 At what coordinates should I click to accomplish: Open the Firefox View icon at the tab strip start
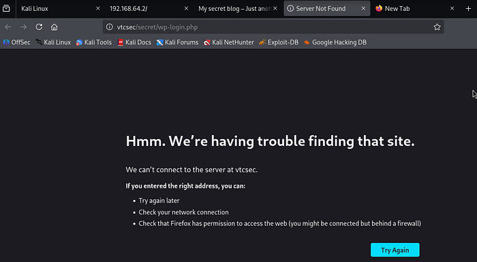click(6, 9)
